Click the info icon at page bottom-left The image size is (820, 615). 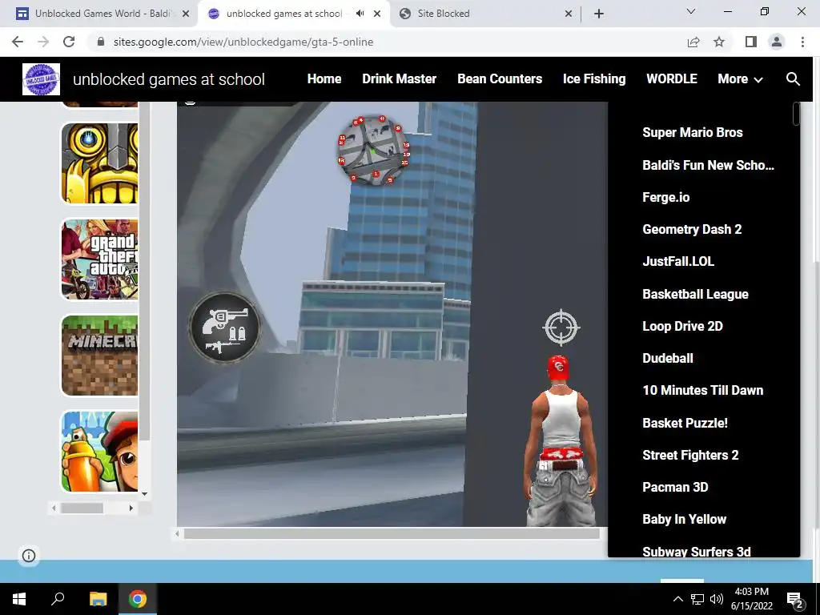click(29, 556)
